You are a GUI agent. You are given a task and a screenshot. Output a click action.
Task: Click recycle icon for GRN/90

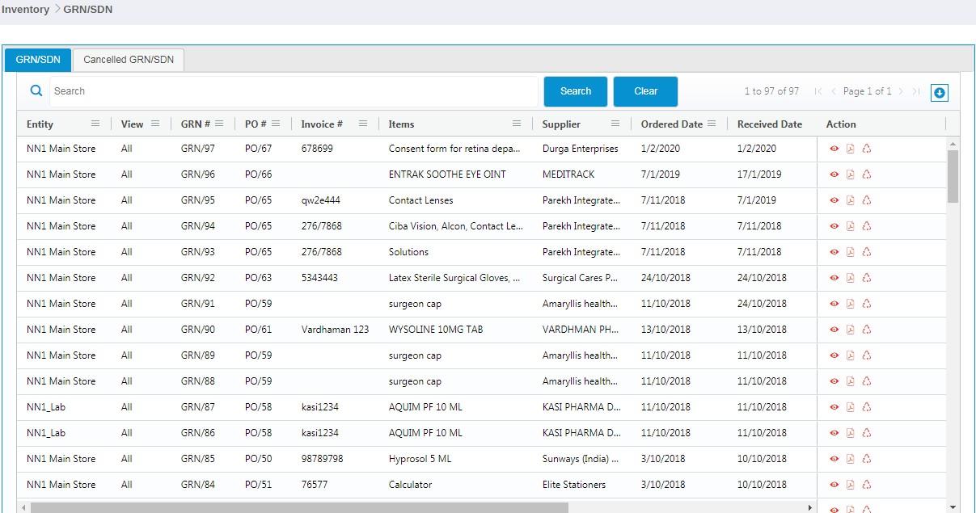point(867,330)
